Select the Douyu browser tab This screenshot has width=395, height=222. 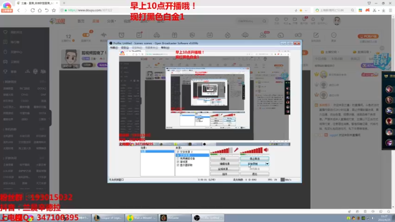(x=38, y=3)
